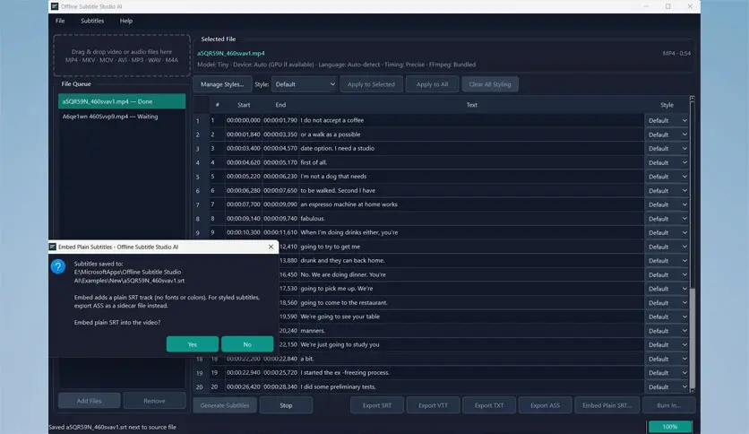749x434 pixels.
Task: Click row header number 7
Action: 197,204
